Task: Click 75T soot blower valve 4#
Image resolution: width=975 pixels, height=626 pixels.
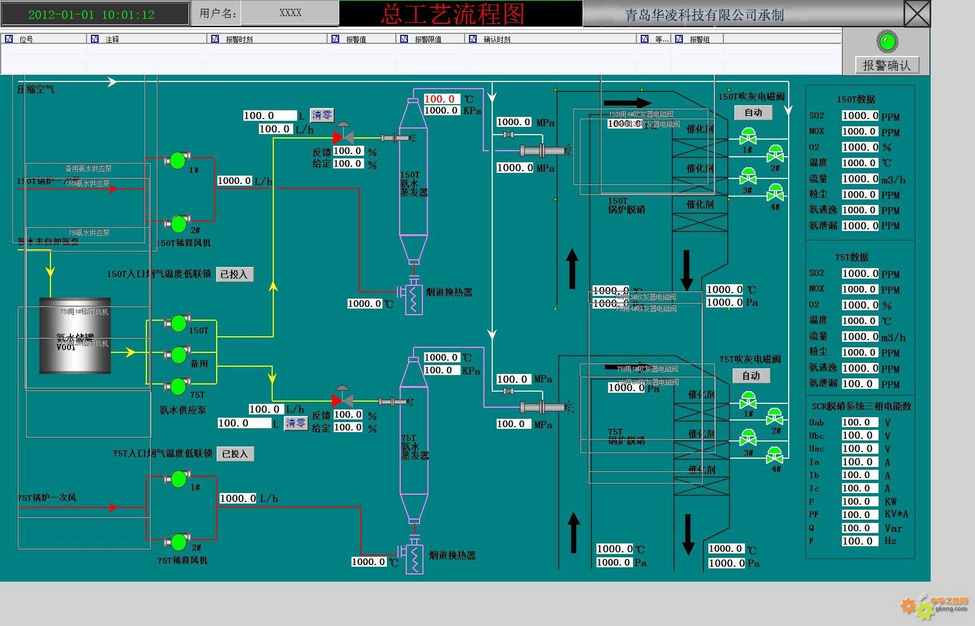Action: 774,456
